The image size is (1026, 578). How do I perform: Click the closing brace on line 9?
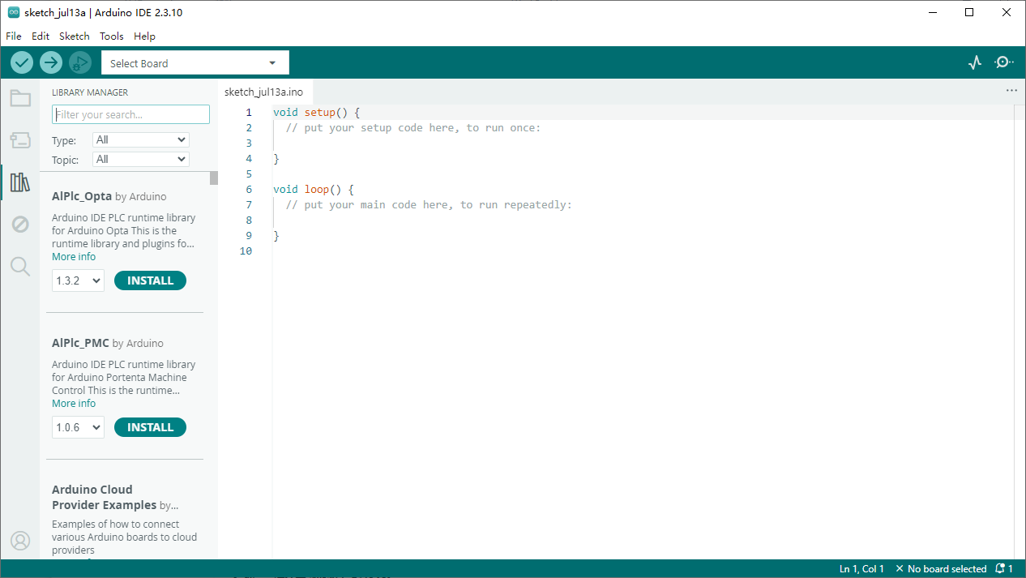pyautogui.click(x=276, y=236)
